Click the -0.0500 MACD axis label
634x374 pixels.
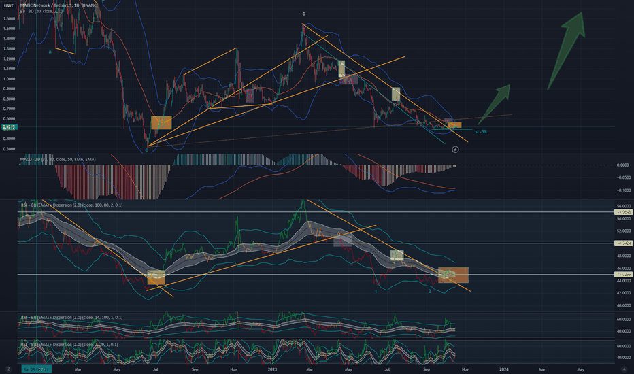click(x=623, y=177)
